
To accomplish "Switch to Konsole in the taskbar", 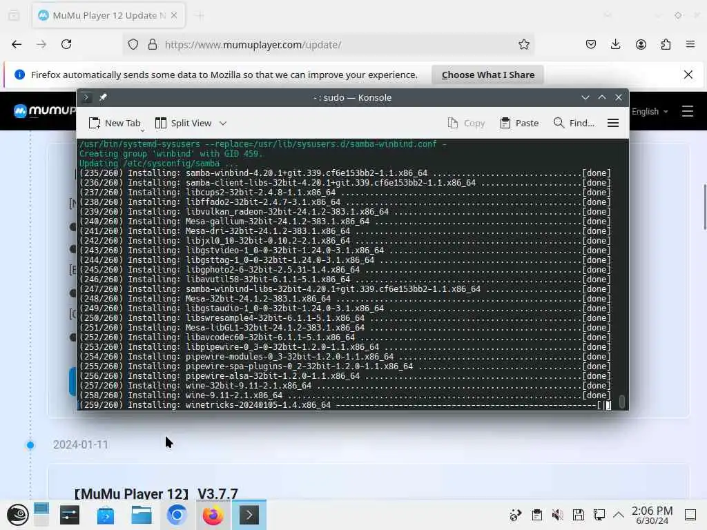I will 249,515.
